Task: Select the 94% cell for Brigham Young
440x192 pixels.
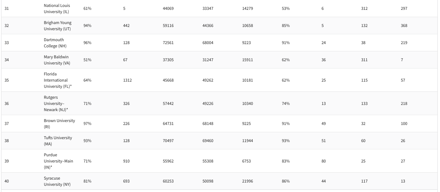Action: (87, 26)
